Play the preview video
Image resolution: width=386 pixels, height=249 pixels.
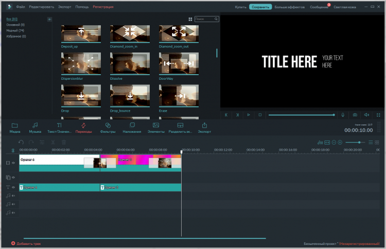[249, 115]
